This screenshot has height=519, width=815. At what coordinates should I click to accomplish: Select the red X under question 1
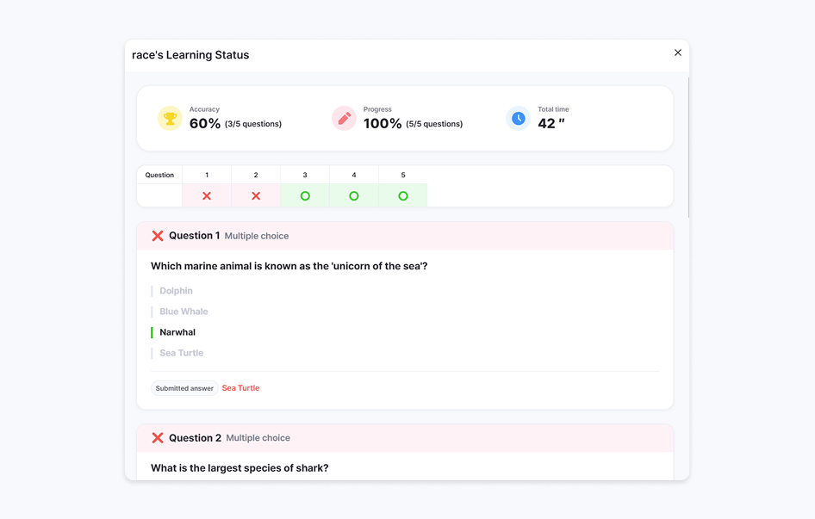(207, 196)
